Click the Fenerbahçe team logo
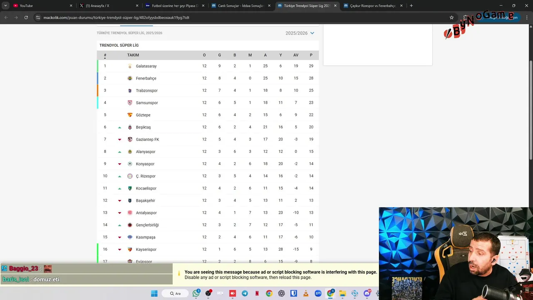The height and width of the screenshot is (300, 533). [130, 78]
